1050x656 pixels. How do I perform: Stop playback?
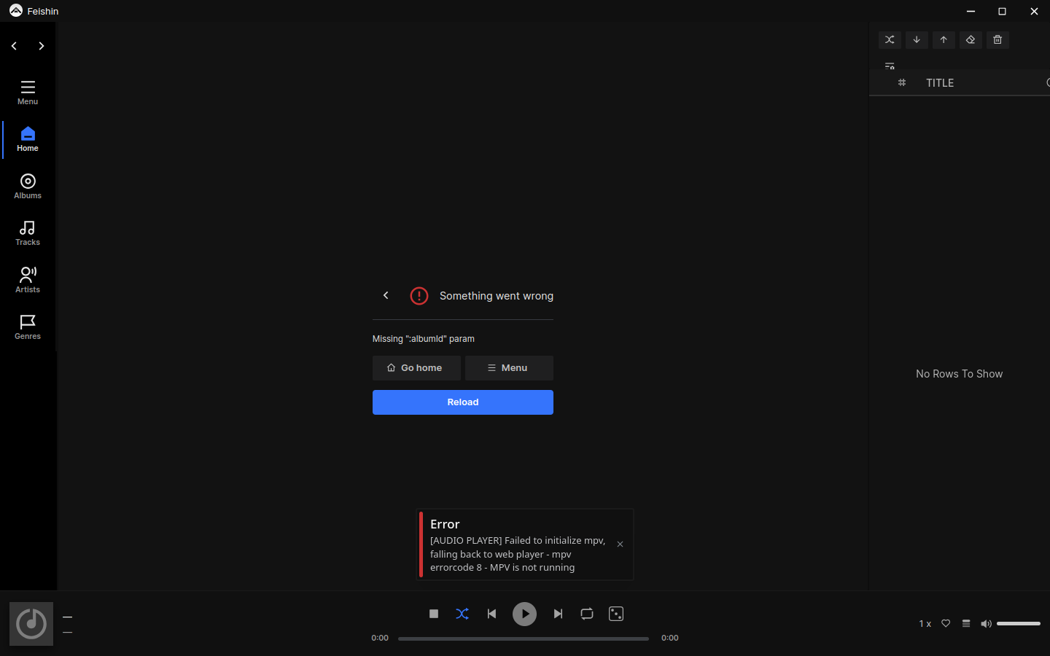pyautogui.click(x=434, y=614)
